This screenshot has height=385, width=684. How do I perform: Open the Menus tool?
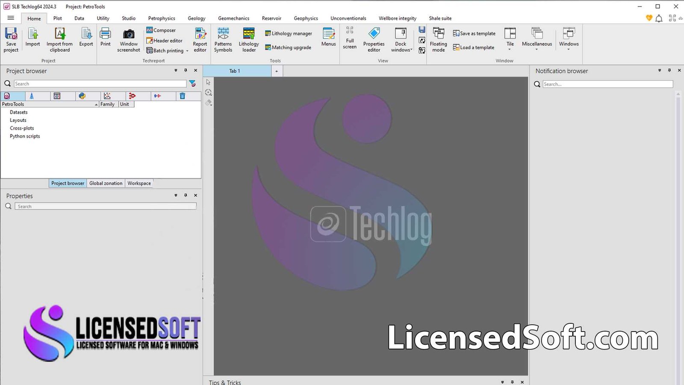pyautogui.click(x=328, y=37)
